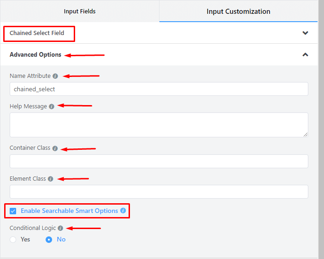Click the Advanced Options header title
The width and height of the screenshot is (324, 259).
point(35,54)
